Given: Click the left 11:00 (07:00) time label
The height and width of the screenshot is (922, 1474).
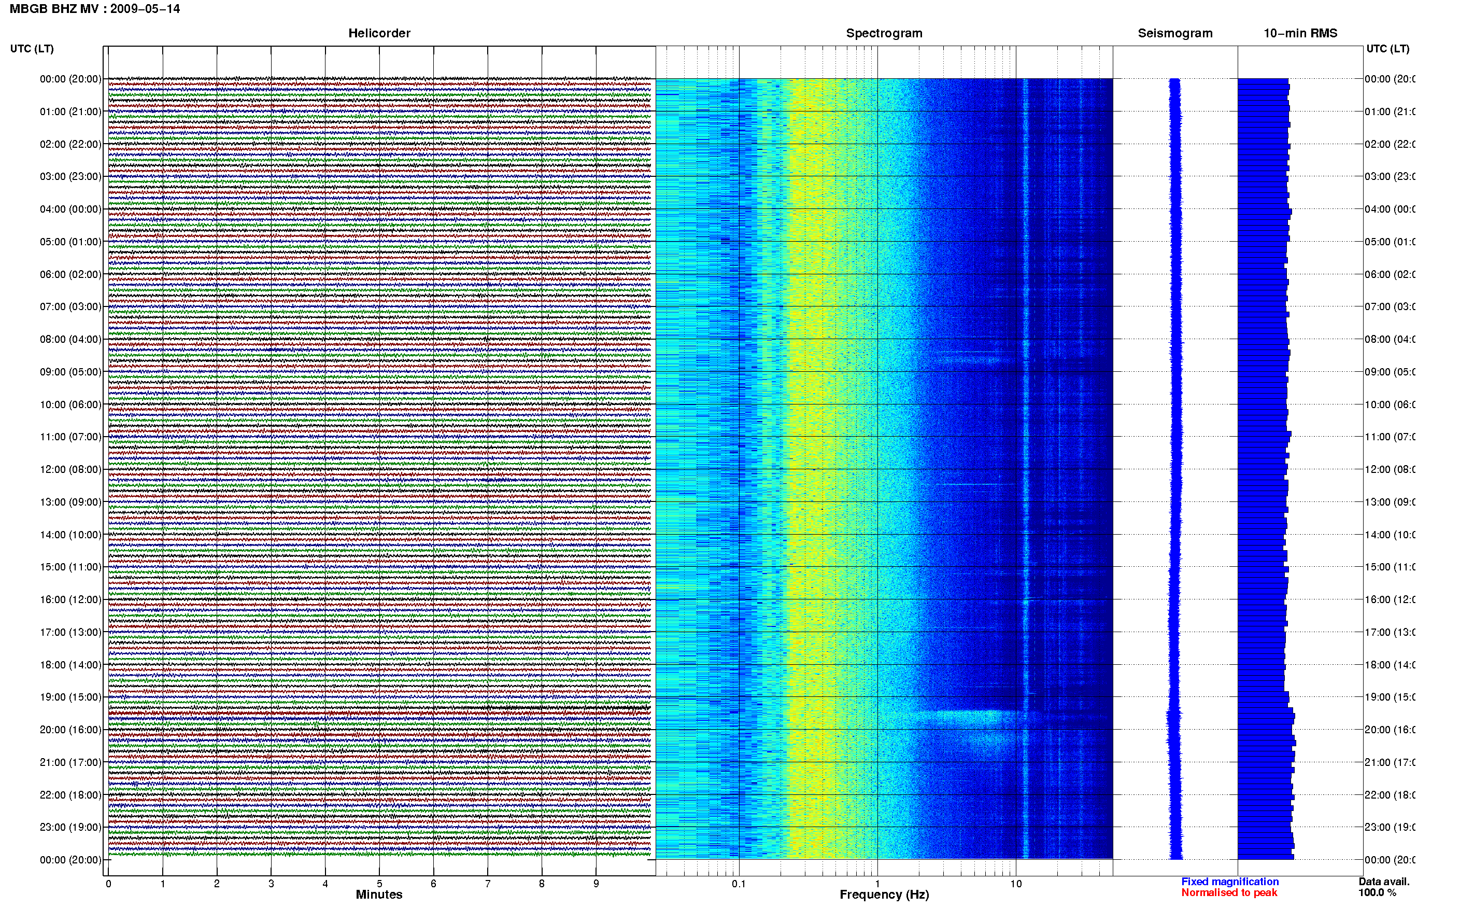Looking at the screenshot, I should click(70, 437).
